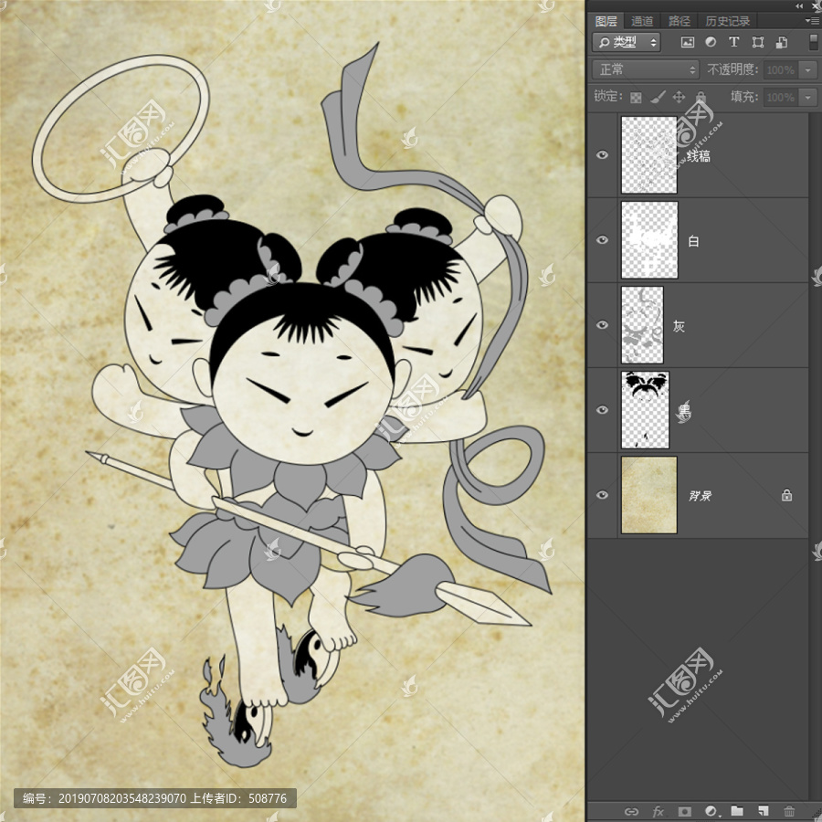822x822 pixels.
Task: Delete layer trash icon
Action: 789,812
